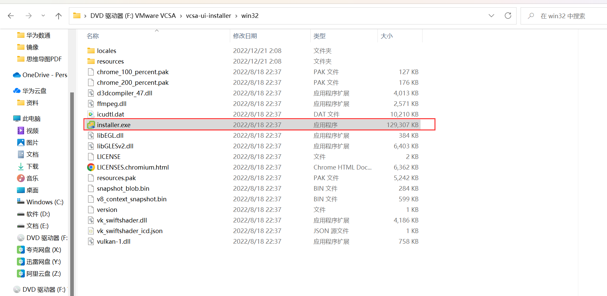Click the vcsa-ui-installer breadcrumb
Screen dimensions: 607x296
(208, 16)
